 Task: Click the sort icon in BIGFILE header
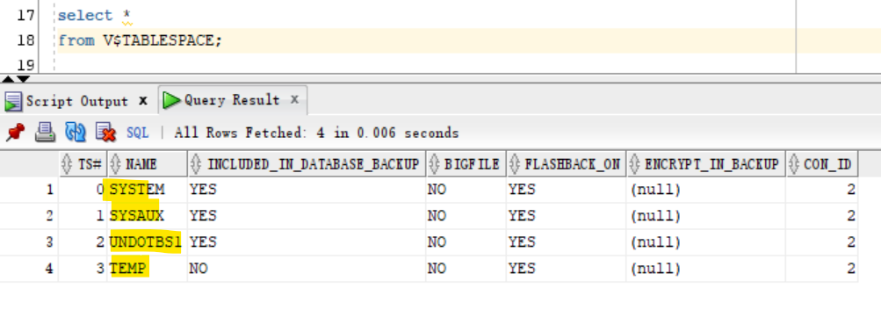[x=434, y=164]
